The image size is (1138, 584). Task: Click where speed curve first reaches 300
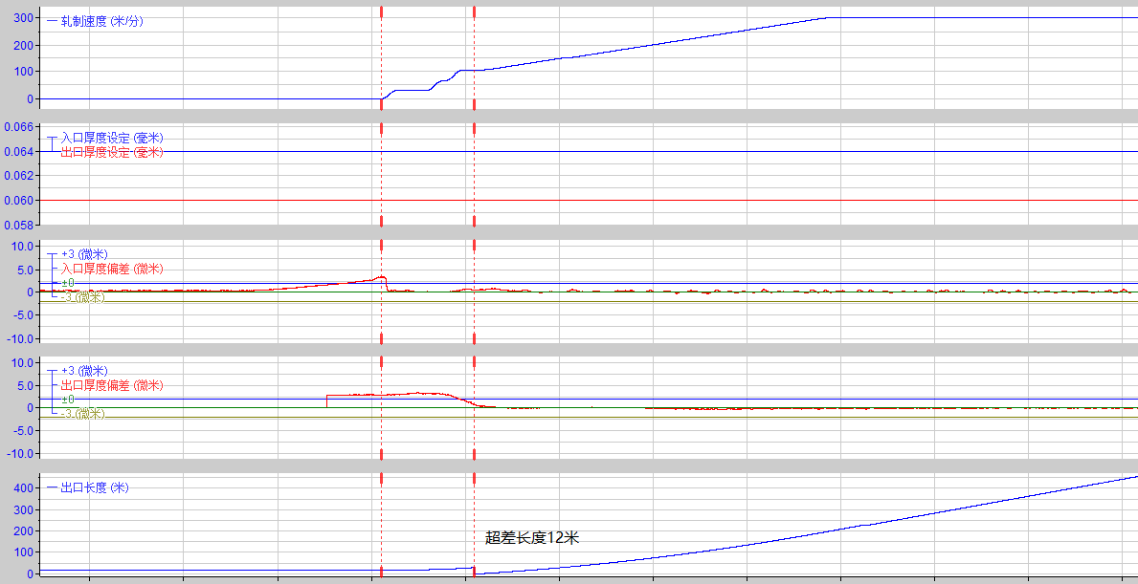829,18
